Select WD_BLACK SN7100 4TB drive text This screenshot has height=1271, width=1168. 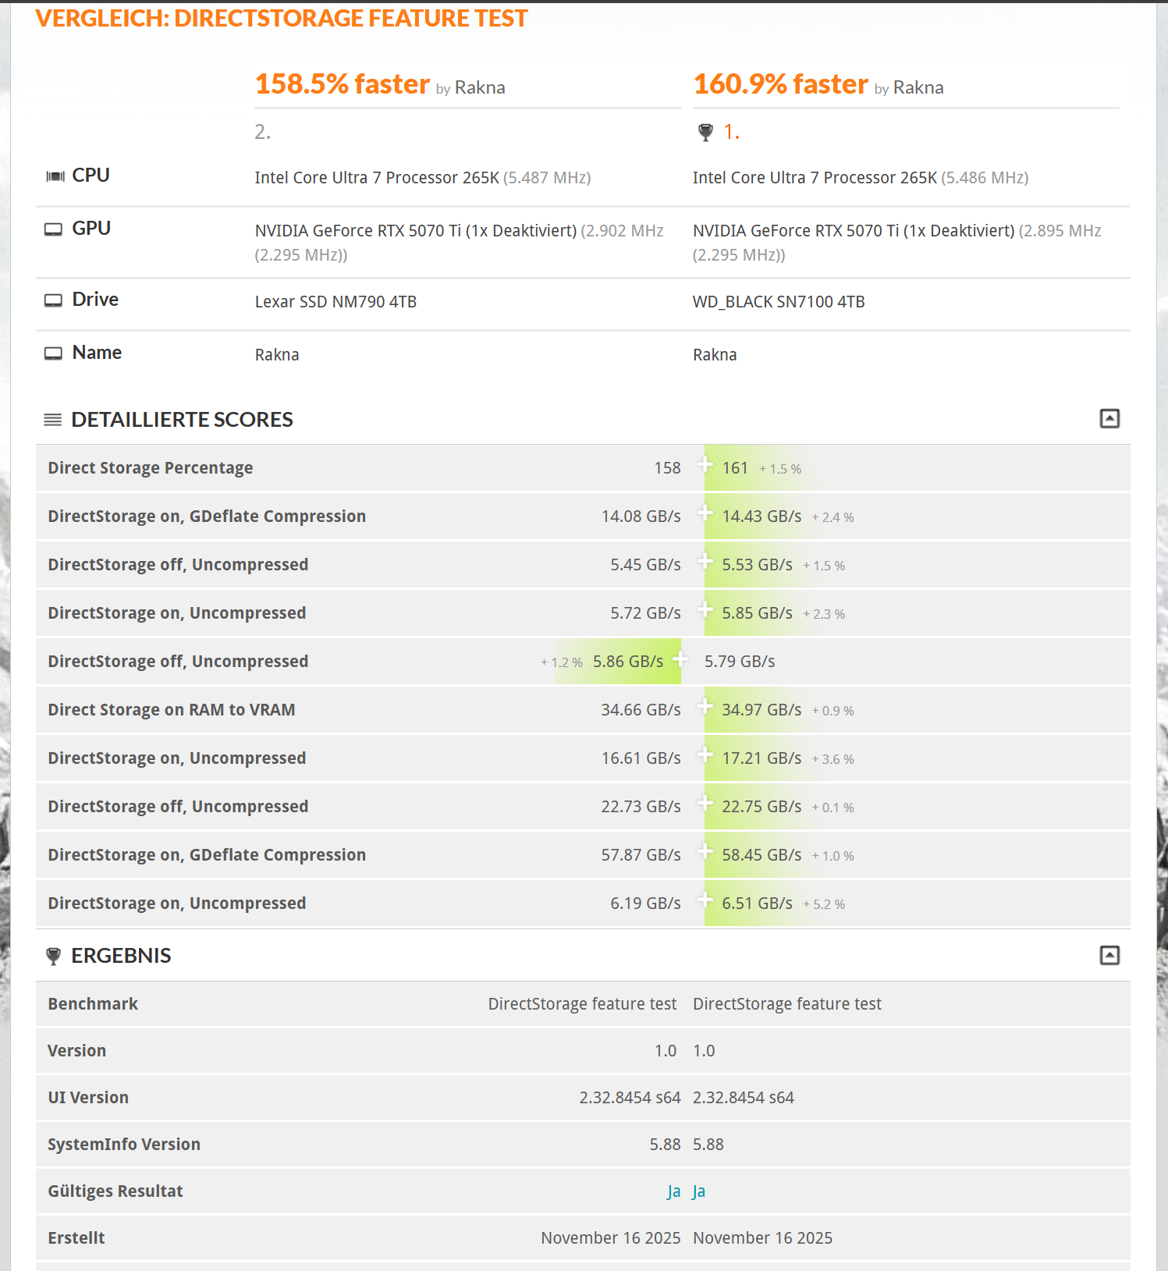click(x=779, y=302)
